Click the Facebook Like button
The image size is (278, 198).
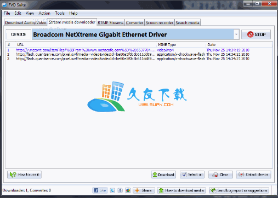tap(100, 190)
